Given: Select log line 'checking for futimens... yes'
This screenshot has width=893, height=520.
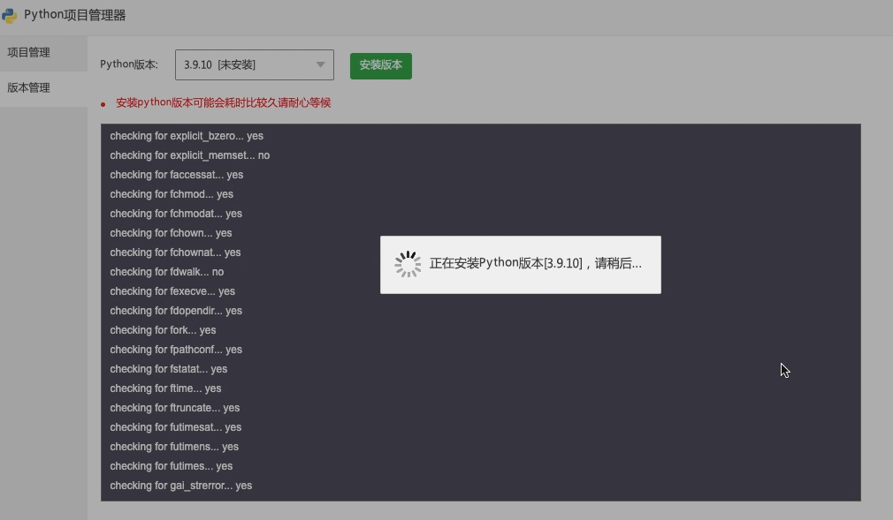Looking at the screenshot, I should pos(174,447).
